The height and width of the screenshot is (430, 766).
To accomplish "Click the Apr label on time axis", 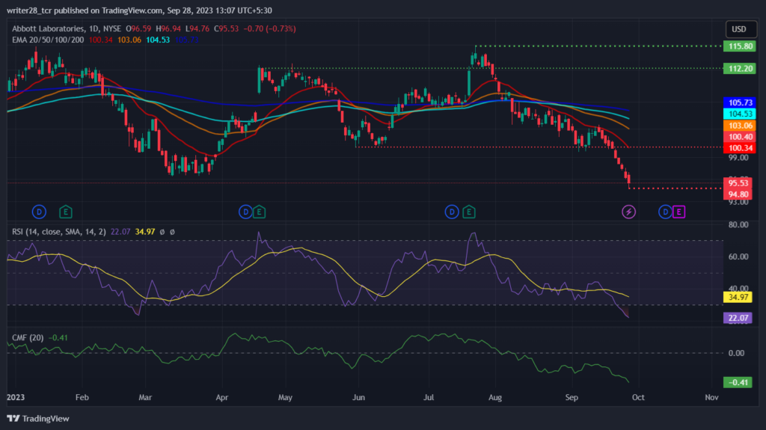I will click(221, 397).
